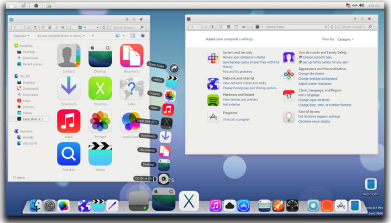
Task: Open Review your computer's status link
Action: point(244,57)
